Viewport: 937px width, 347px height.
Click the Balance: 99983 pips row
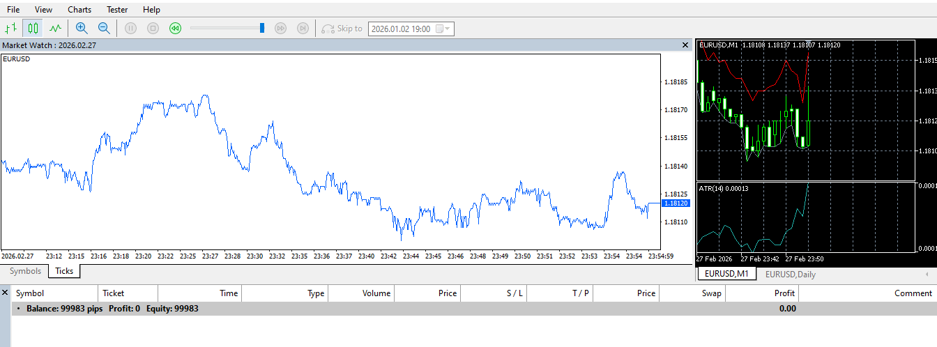[x=474, y=309]
